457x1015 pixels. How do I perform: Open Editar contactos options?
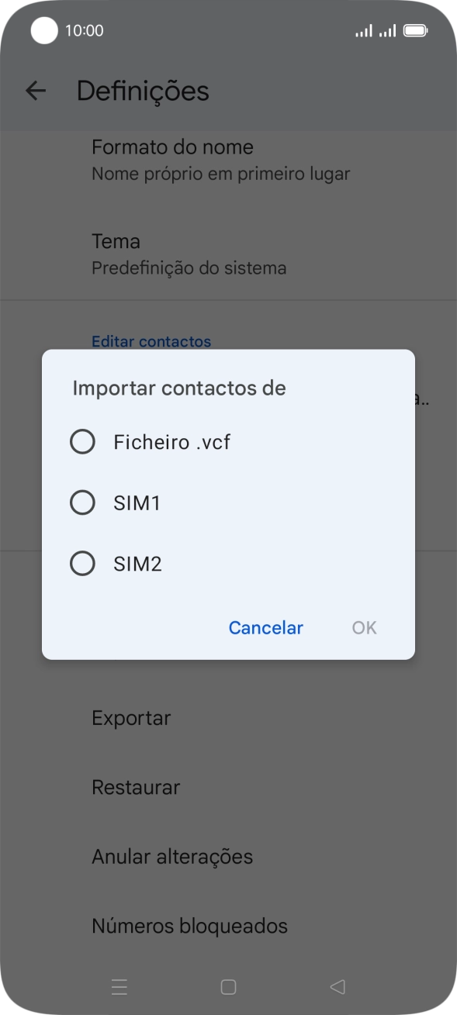pos(151,341)
